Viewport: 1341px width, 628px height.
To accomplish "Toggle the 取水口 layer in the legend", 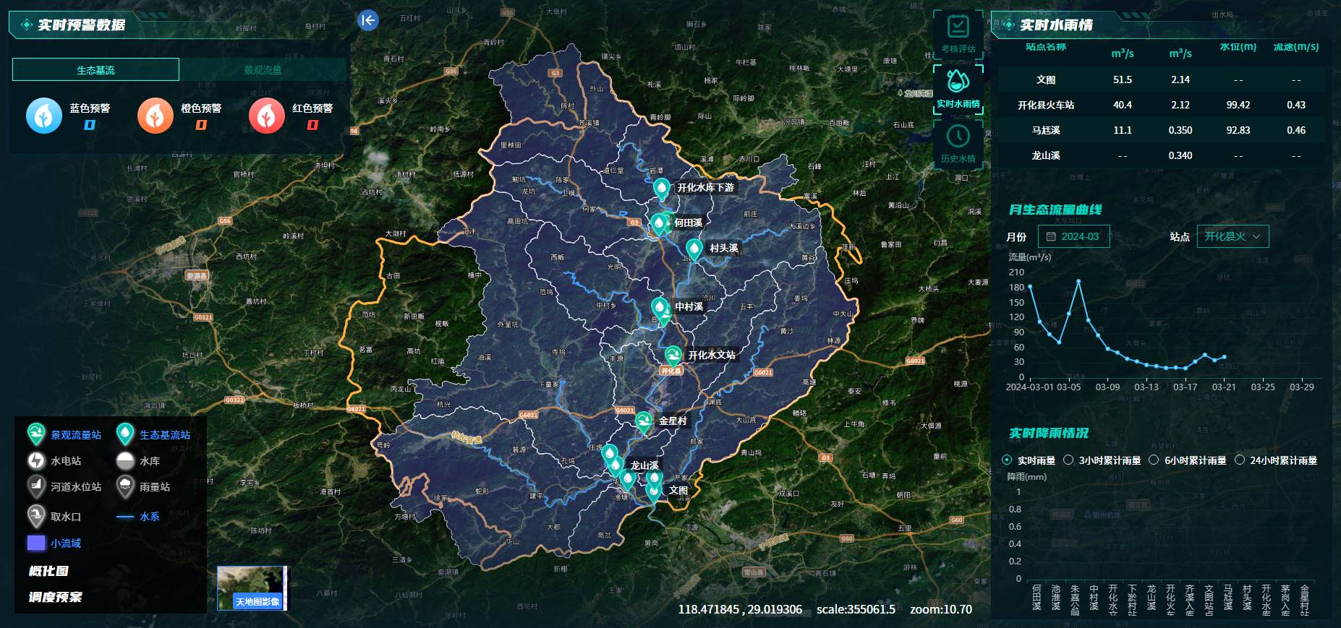I will point(54,516).
